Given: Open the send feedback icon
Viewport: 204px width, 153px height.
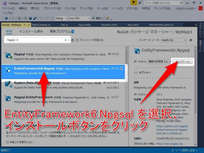Looking at the screenshot, I should pos(140,3).
